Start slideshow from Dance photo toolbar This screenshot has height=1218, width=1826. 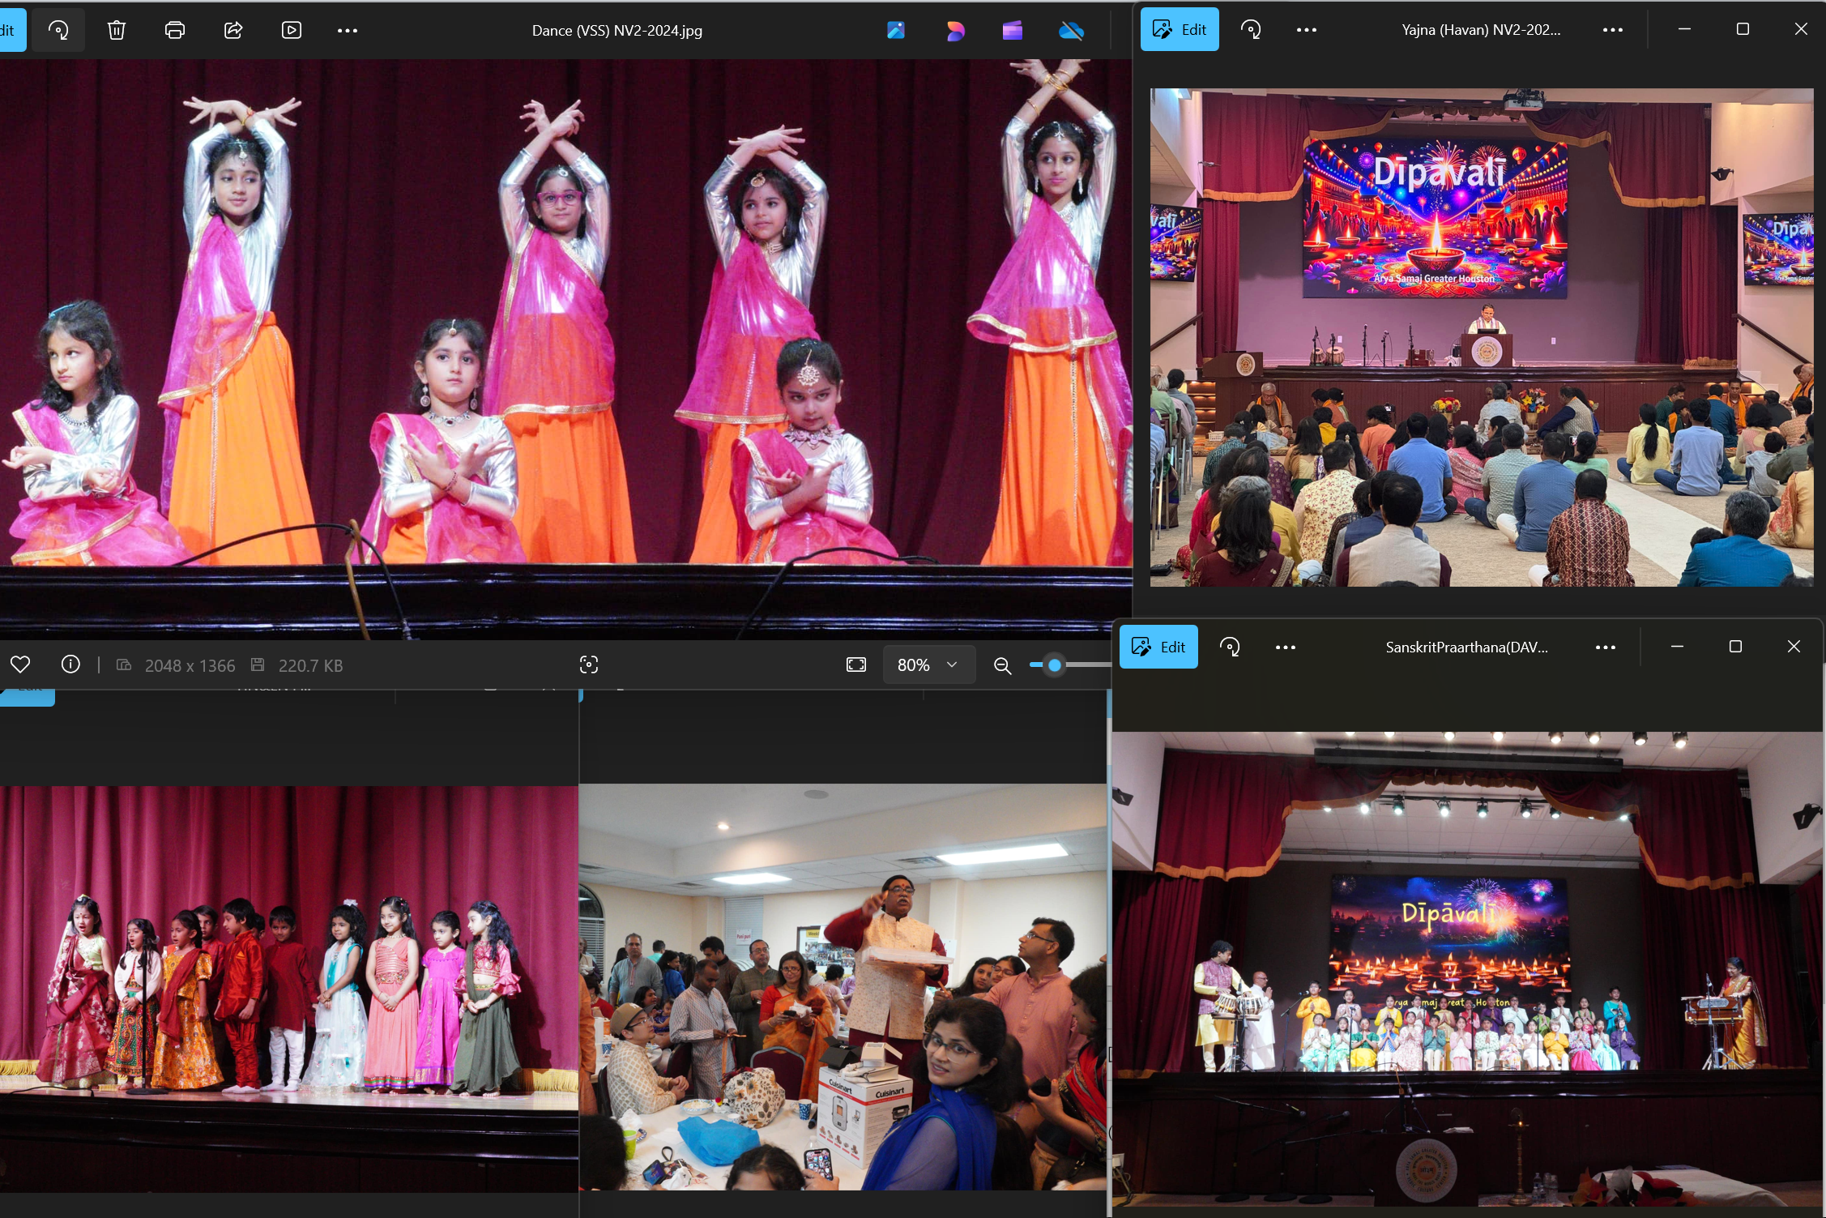coord(292,31)
